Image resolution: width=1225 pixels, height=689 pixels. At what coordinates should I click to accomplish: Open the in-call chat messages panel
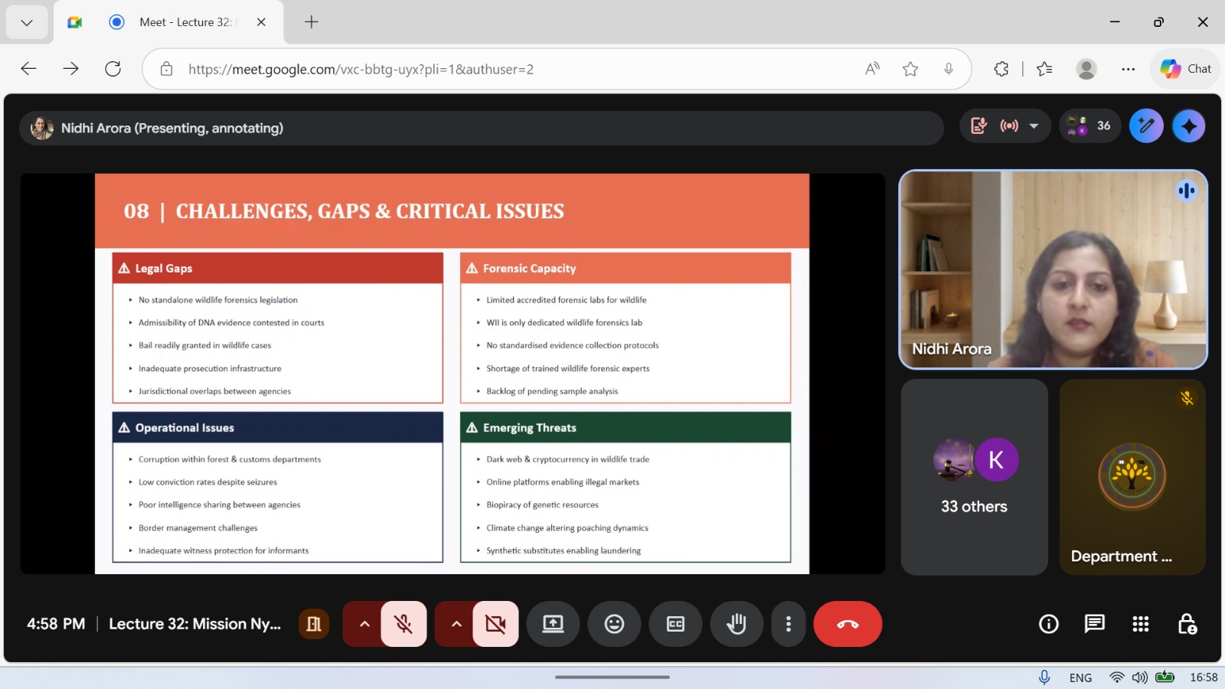pyautogui.click(x=1095, y=624)
